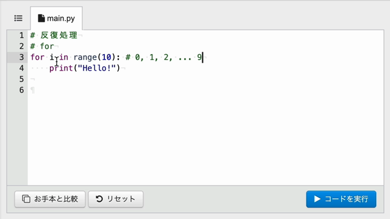
Task: Run the code with コードを実行 button
Action: tap(341, 199)
